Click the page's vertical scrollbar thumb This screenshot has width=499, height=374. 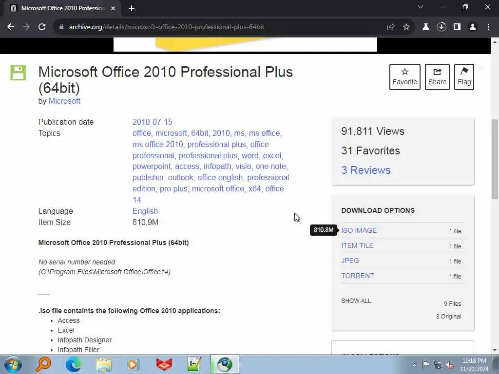[495, 159]
